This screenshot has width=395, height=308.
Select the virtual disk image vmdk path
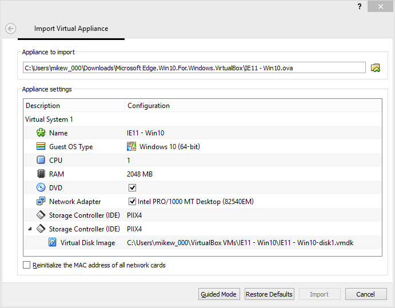[x=240, y=242]
